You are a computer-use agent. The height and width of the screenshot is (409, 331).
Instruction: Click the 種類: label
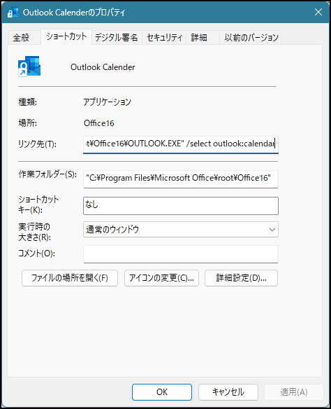27,102
